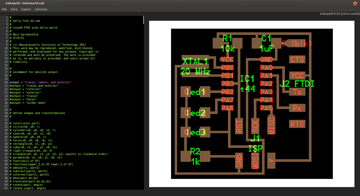360x196 pixels.
Task: Click the led3 component
Action: click(195, 132)
